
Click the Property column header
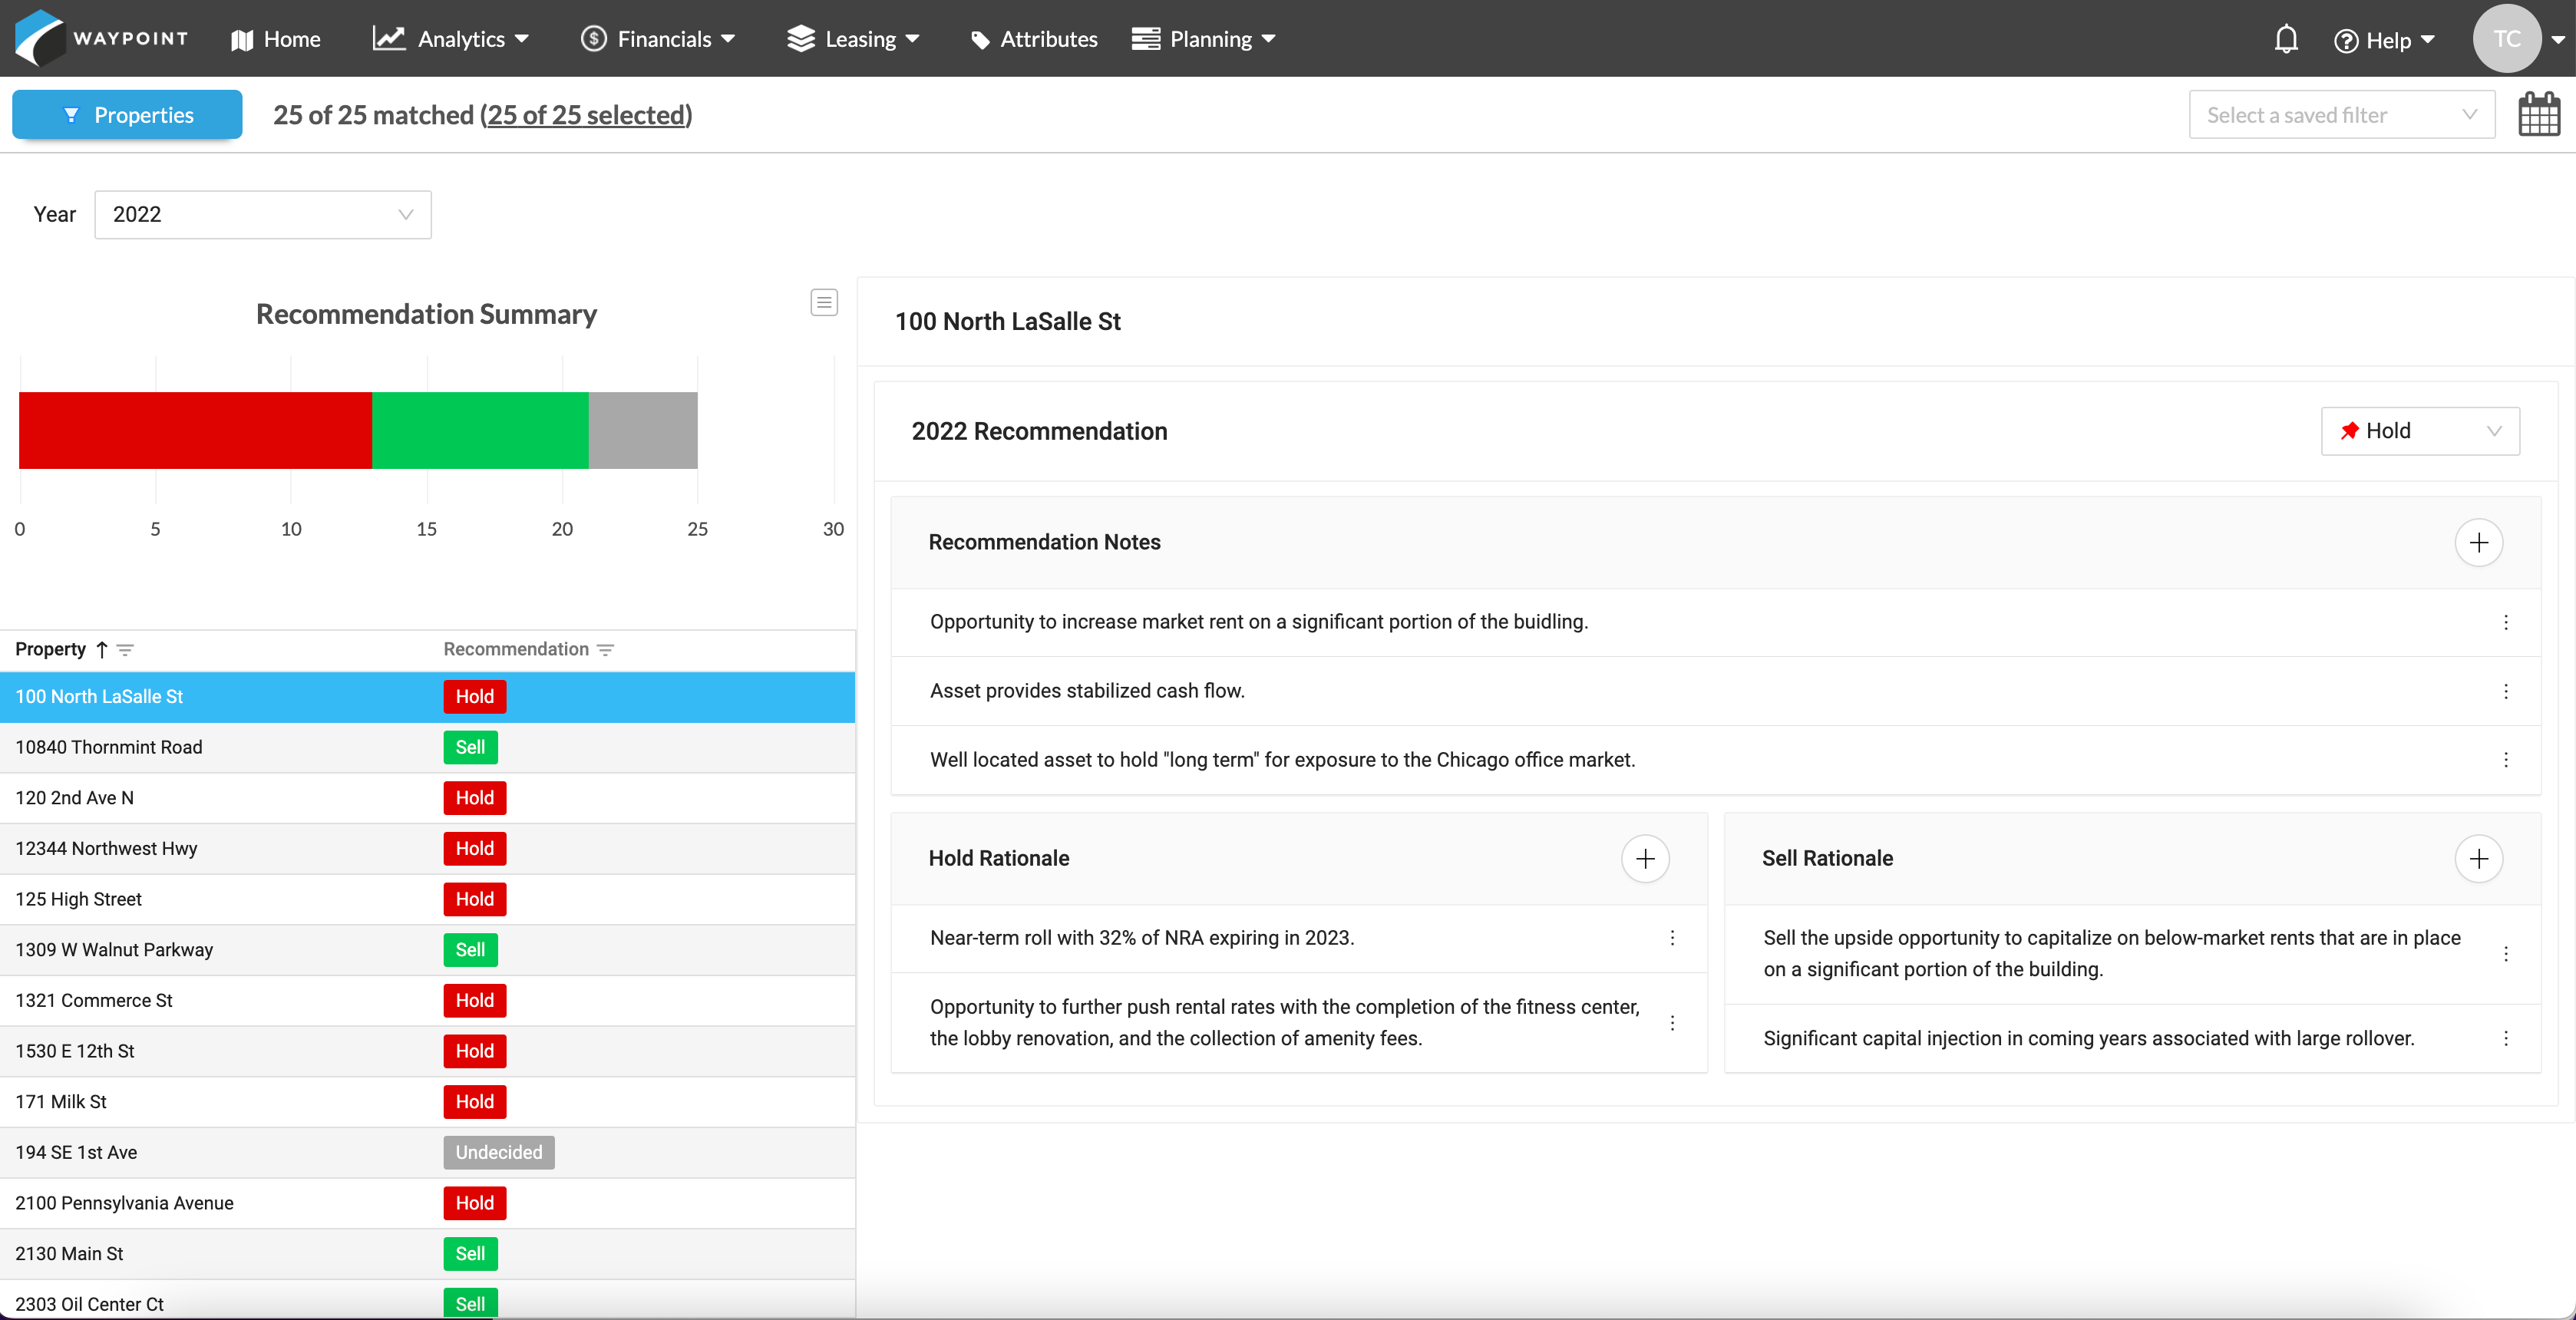pyautogui.click(x=50, y=650)
